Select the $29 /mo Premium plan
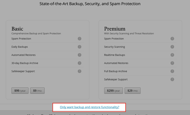Image resolution: width=190 pixels, height=115 pixels. point(133,91)
